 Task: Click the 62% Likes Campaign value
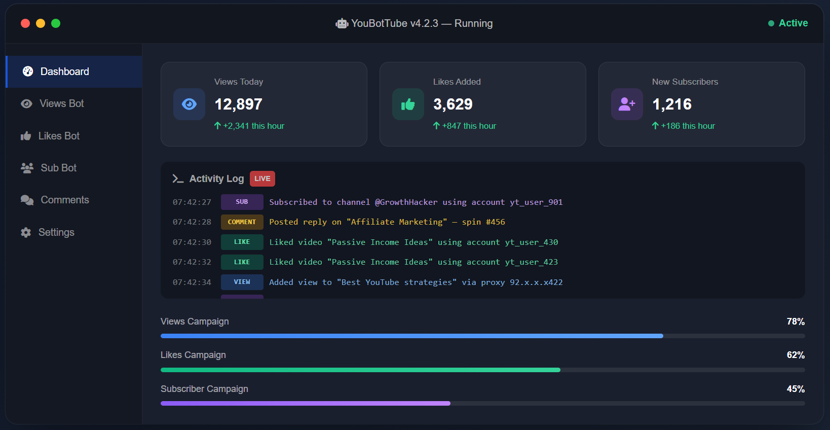[796, 355]
